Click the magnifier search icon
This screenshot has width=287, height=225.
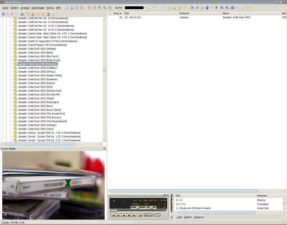[150, 8]
